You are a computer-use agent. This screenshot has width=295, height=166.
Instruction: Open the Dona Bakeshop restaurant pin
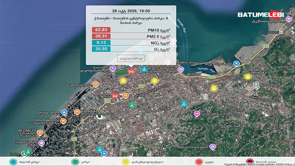tap(63, 121)
